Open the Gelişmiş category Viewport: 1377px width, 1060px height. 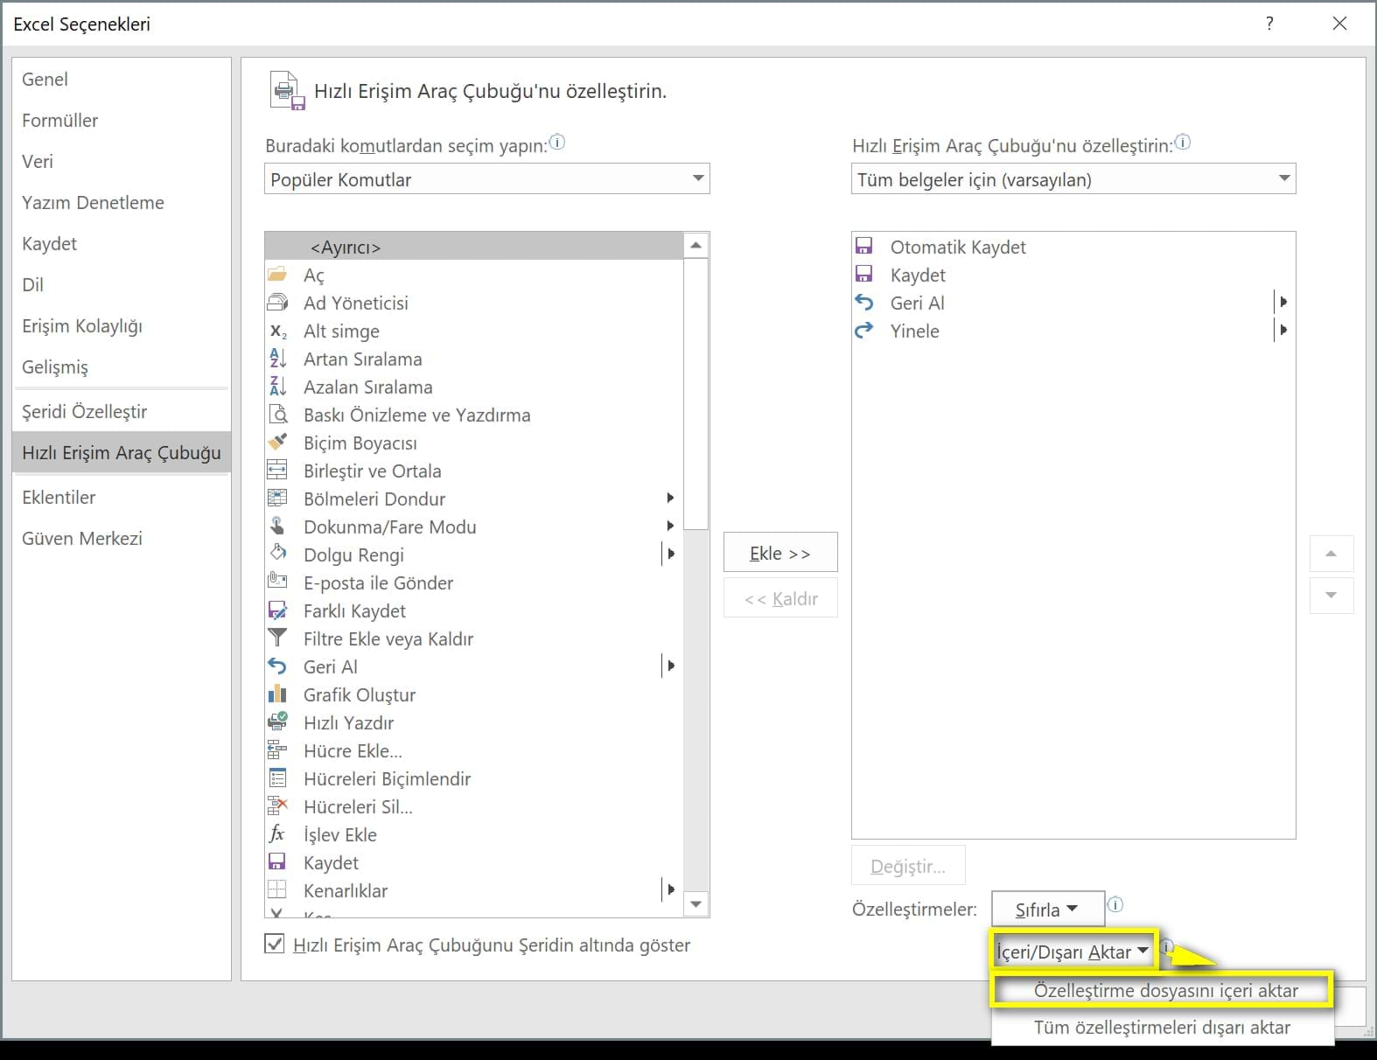[x=122, y=366]
